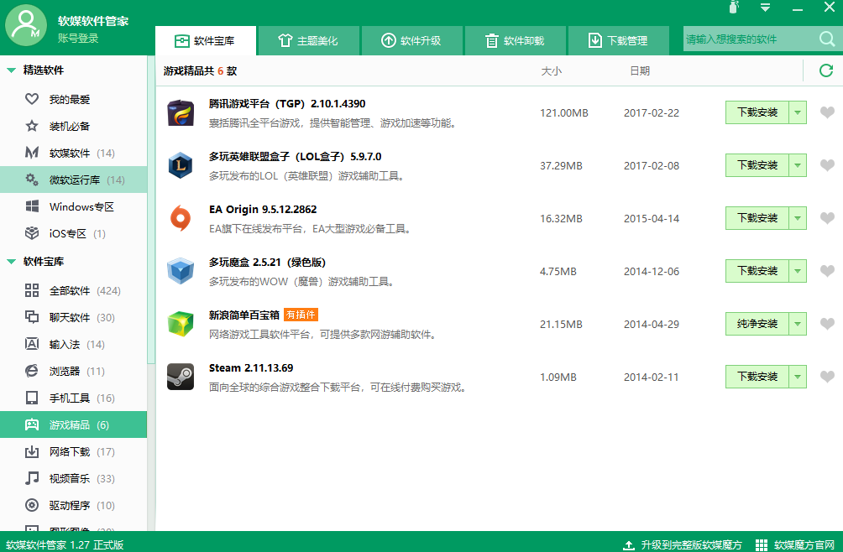Click the 软媒软件管家 1.27 正式版 version text
This screenshot has height=552, width=843.
65,545
